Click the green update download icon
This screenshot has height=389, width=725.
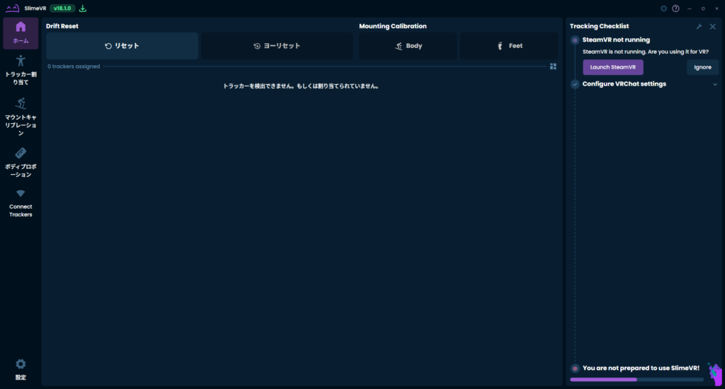click(83, 8)
